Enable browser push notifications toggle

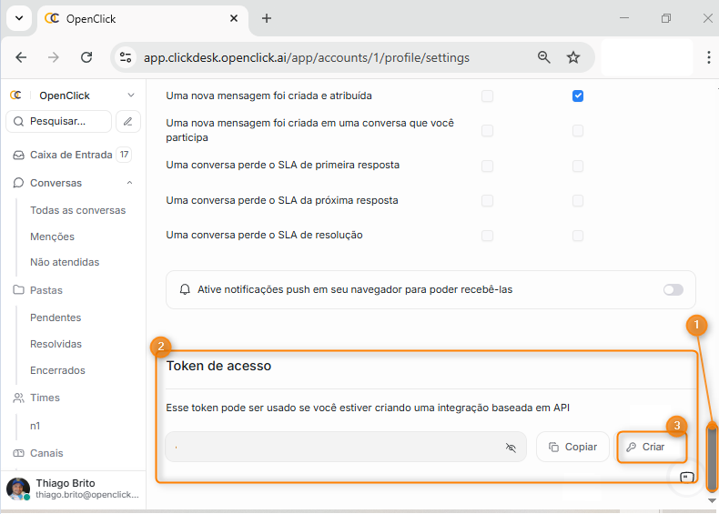pos(673,290)
